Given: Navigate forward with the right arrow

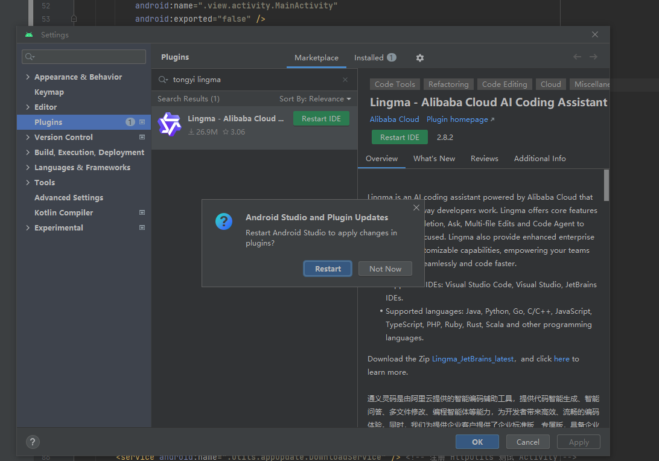Looking at the screenshot, I should tap(593, 57).
